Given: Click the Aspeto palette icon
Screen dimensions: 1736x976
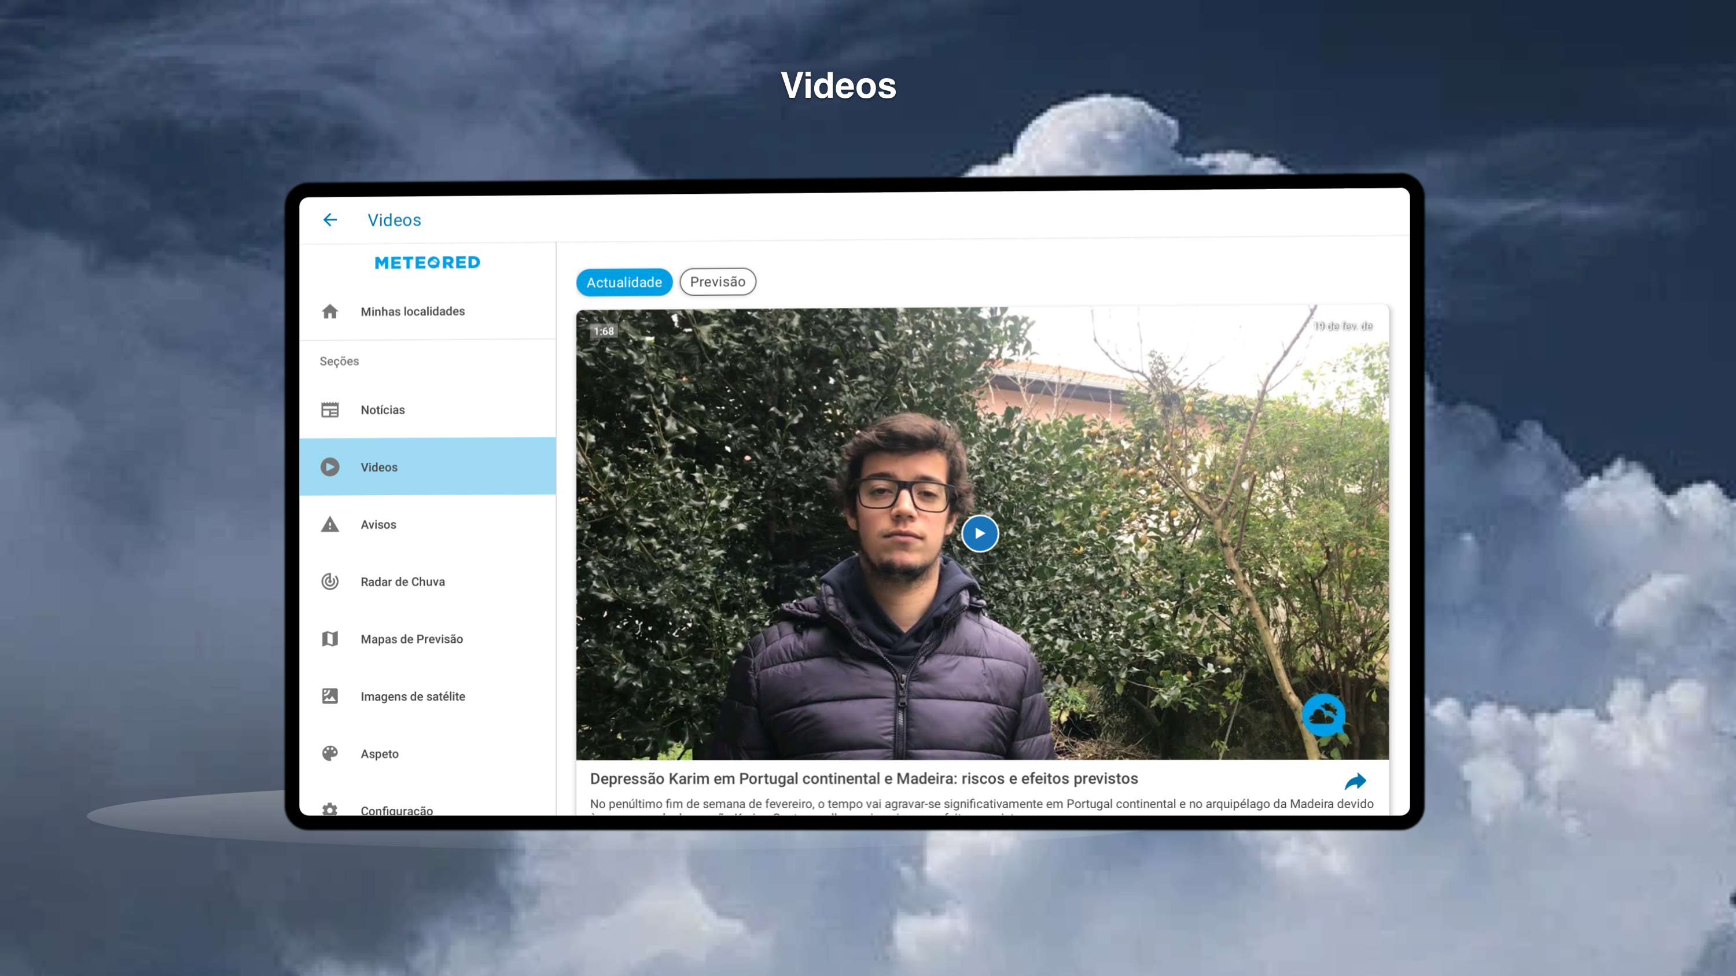Looking at the screenshot, I should click(x=329, y=753).
